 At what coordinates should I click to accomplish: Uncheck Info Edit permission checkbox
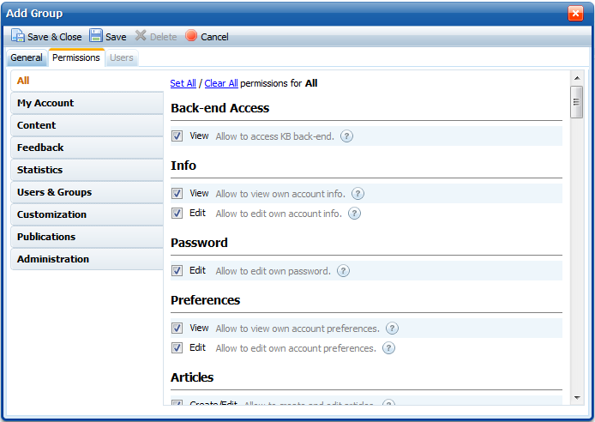(x=177, y=214)
